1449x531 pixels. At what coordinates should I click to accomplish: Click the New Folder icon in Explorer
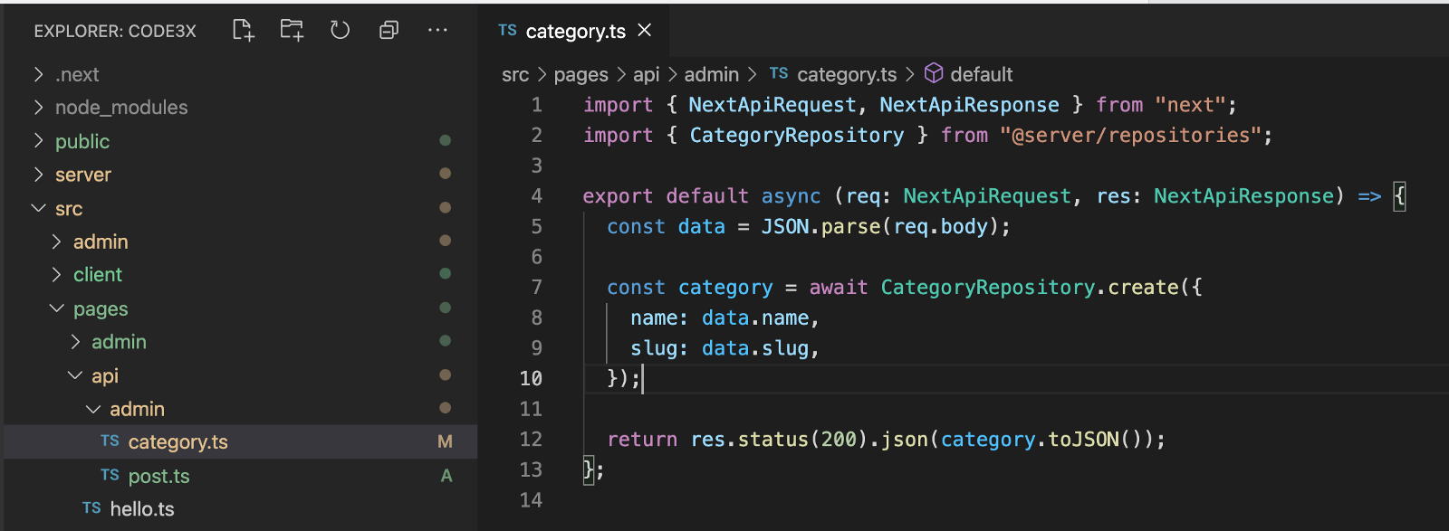[x=292, y=31]
